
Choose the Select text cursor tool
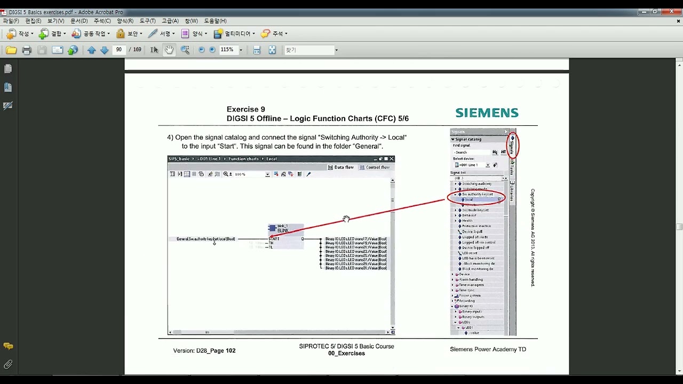(x=154, y=50)
